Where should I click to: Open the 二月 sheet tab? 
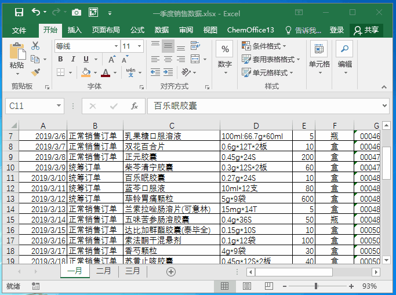104,271
